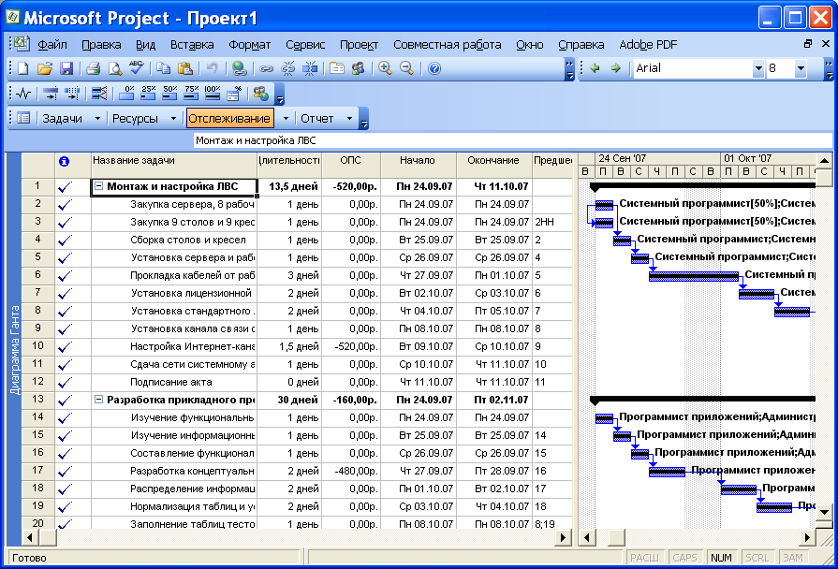The image size is (838, 569).
Task: Select the Сборка столов и кресел task
Action: click(174, 240)
